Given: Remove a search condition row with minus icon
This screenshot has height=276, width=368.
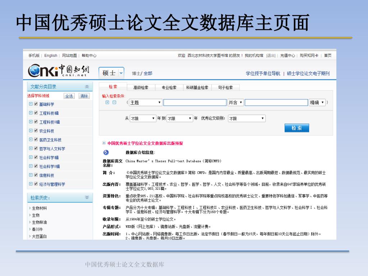Looking at the screenshot, I should coord(114,102).
